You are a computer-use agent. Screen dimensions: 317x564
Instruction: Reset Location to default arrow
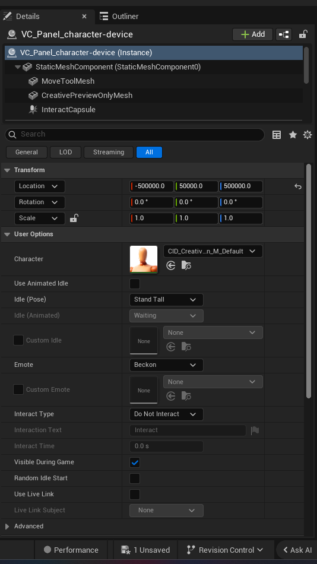(298, 186)
